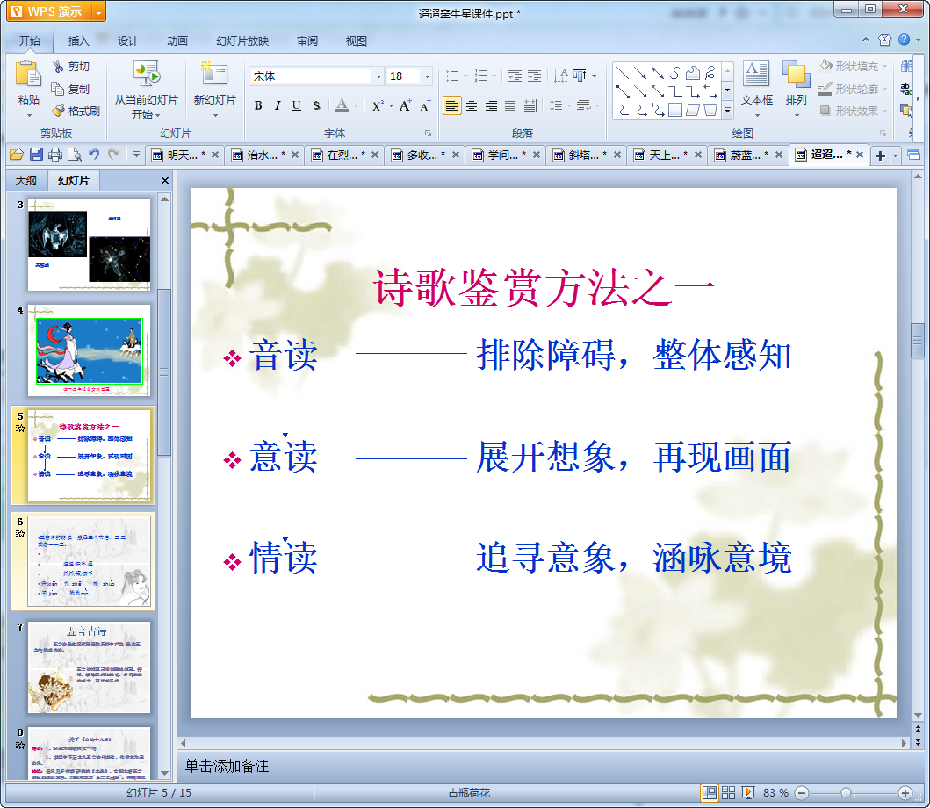930x808 pixels.
Task: Select the curve shape in gallery
Action: pyautogui.click(x=675, y=73)
